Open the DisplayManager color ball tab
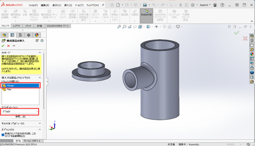Image resolution: width=255 pixels, height=146 pixels. pyautogui.click(x=36, y=35)
